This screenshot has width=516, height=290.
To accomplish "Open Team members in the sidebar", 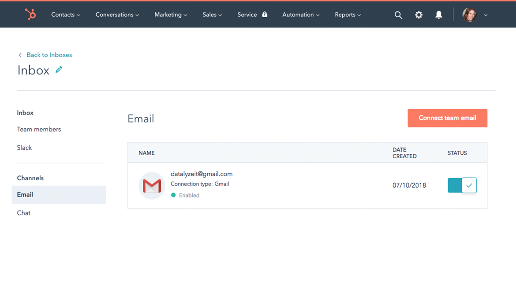I will pos(39,129).
